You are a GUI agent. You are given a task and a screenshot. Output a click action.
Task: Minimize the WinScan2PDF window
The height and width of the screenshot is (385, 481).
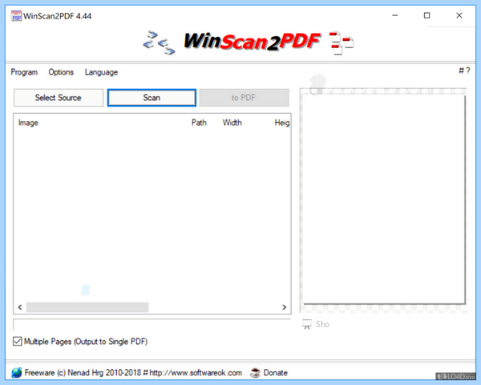tap(395, 15)
